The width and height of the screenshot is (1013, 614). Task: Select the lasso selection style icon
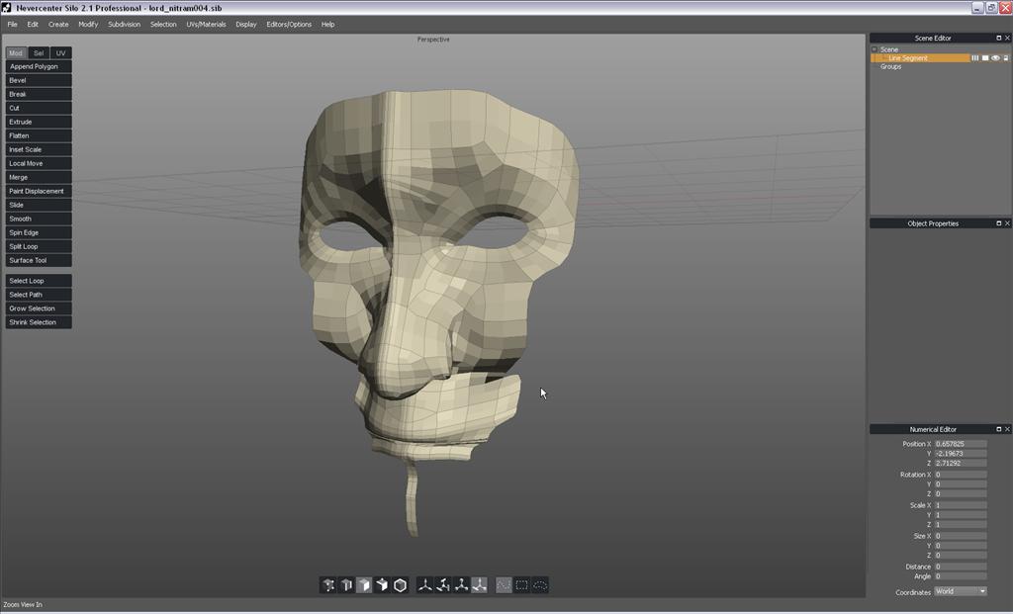coord(540,585)
